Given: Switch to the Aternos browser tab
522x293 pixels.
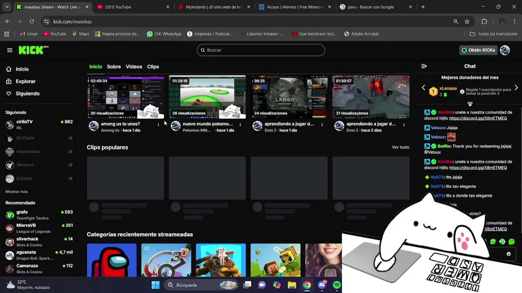Looking at the screenshot, I should click(295, 7).
